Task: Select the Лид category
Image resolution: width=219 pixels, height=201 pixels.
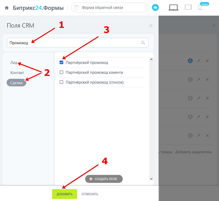Action: [x=14, y=63]
